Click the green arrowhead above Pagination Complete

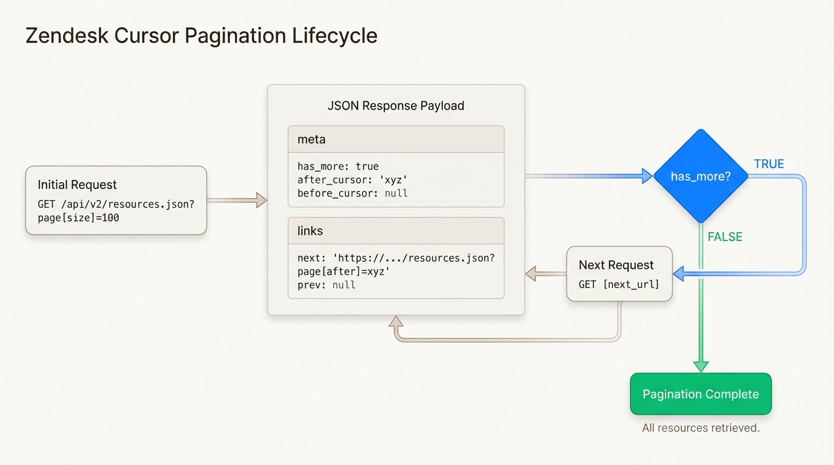(x=701, y=366)
